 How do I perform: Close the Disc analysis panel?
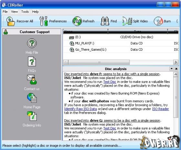tap(176, 69)
